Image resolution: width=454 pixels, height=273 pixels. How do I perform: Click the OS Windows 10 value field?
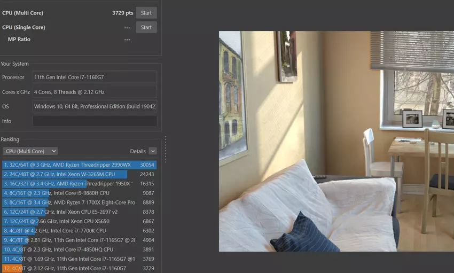pos(95,106)
